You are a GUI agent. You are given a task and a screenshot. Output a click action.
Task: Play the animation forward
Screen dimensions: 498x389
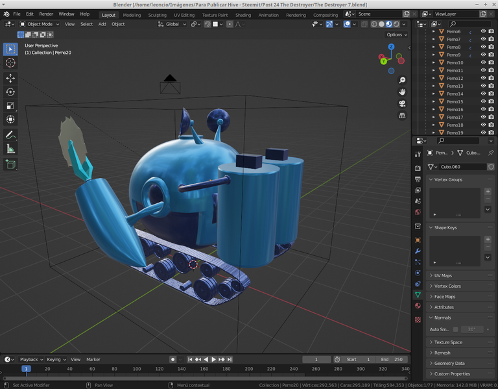pyautogui.click(x=214, y=359)
